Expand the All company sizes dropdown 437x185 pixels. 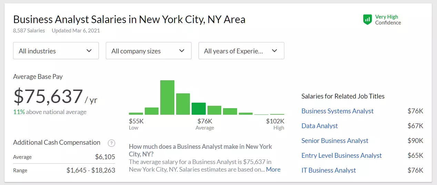(x=149, y=51)
